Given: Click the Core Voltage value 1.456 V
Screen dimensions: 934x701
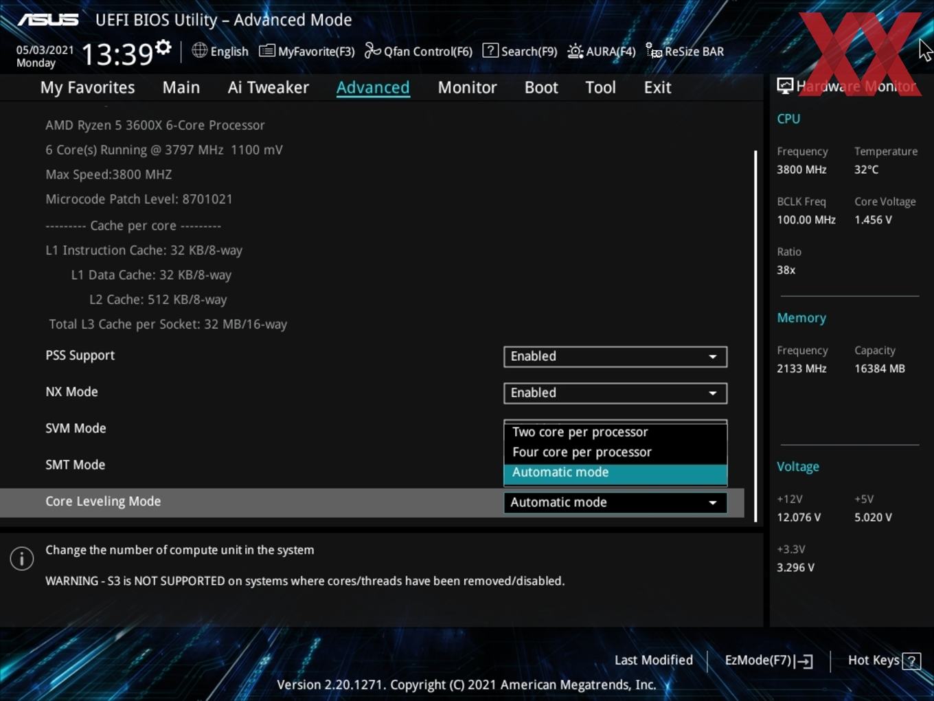Looking at the screenshot, I should (x=873, y=220).
